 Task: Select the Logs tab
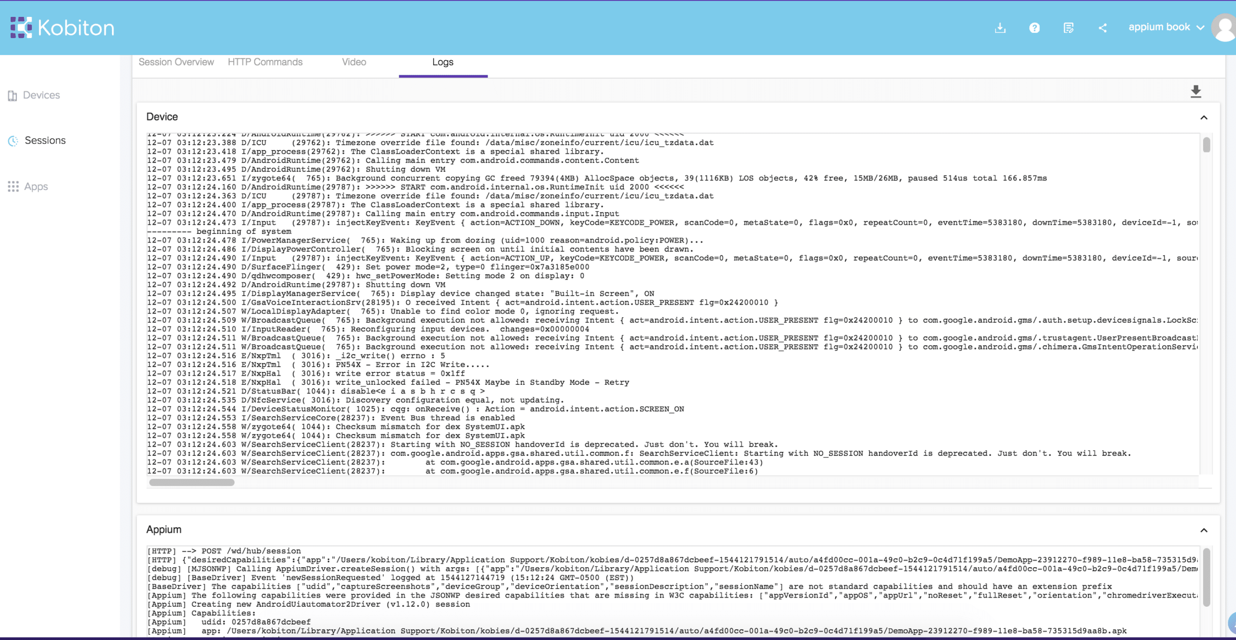[x=443, y=62]
